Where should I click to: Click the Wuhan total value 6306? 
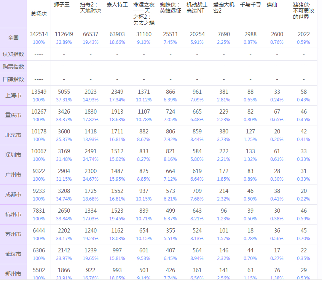pyautogui.click(x=39, y=250)
